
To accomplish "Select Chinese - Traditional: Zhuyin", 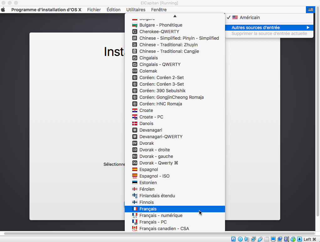I will [175, 45].
